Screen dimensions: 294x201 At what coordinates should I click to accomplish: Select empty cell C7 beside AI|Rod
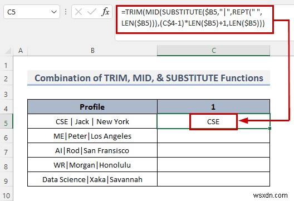214,150
